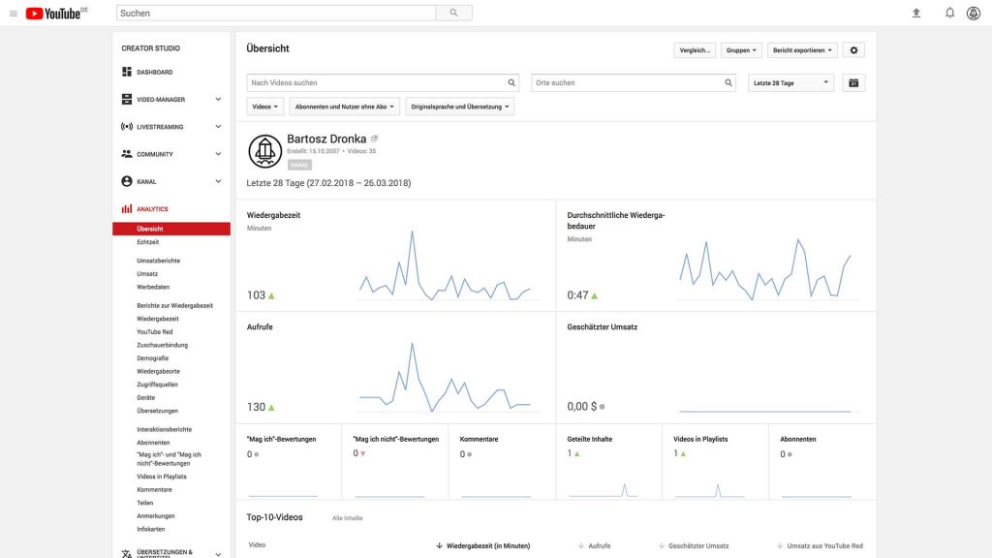Open the Originalsprache und Übersetzung filter
This screenshot has height=558, width=992.
click(460, 107)
